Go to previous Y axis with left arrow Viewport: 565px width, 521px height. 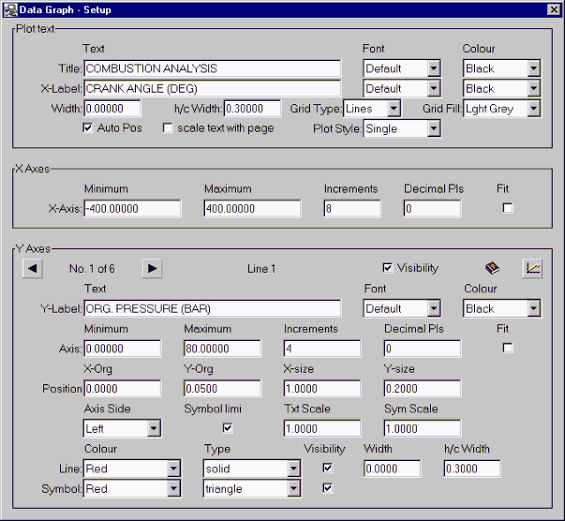click(x=33, y=268)
